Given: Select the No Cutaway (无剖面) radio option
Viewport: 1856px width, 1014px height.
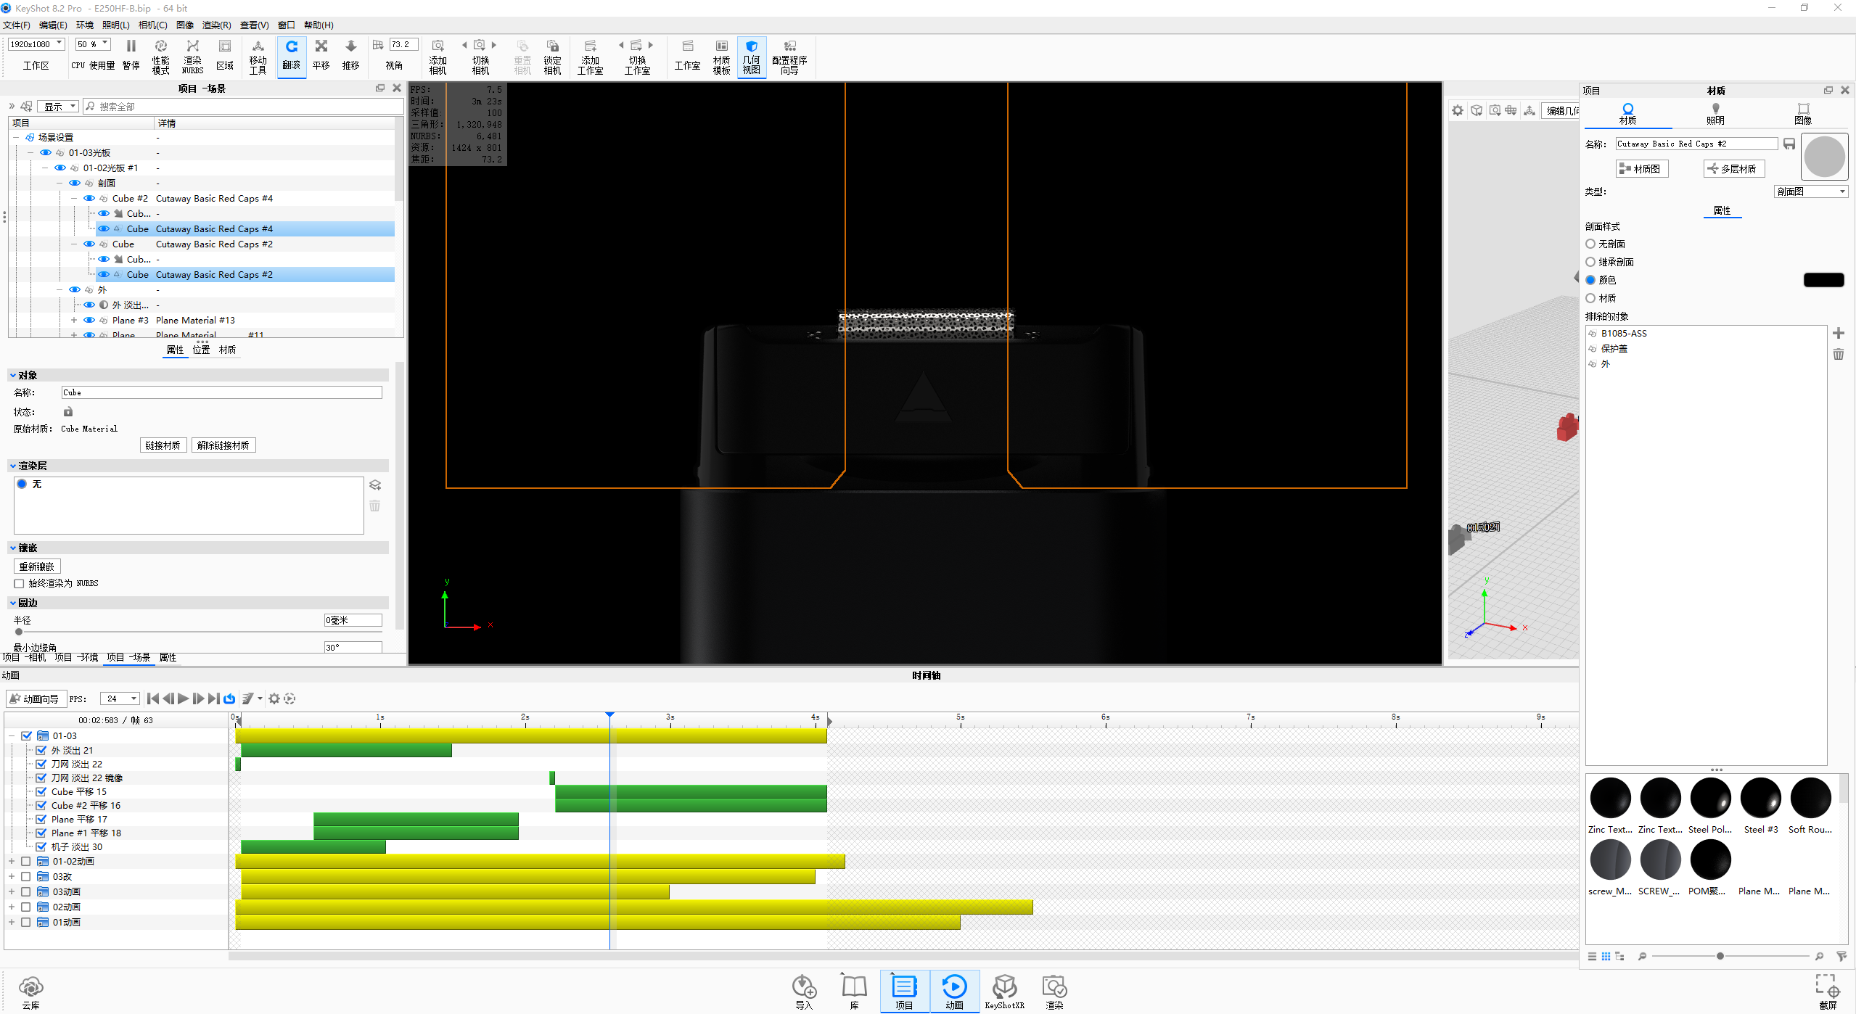Looking at the screenshot, I should 1590,244.
